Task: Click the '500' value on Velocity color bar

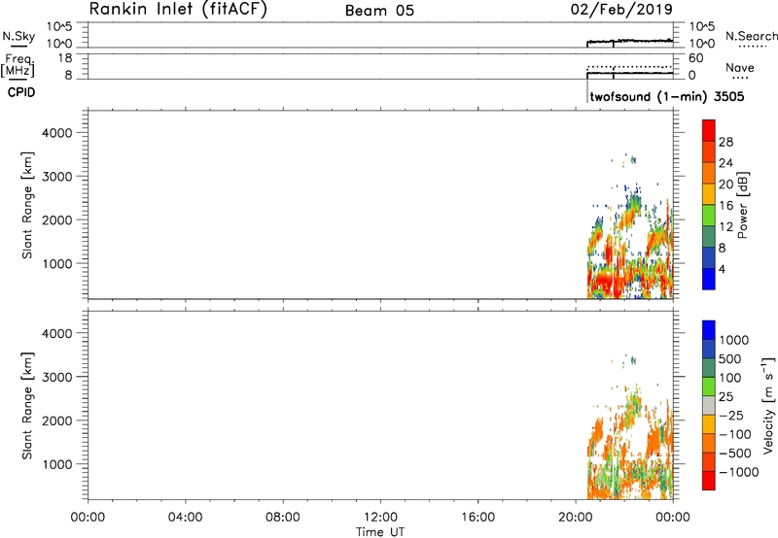Action: point(730,358)
